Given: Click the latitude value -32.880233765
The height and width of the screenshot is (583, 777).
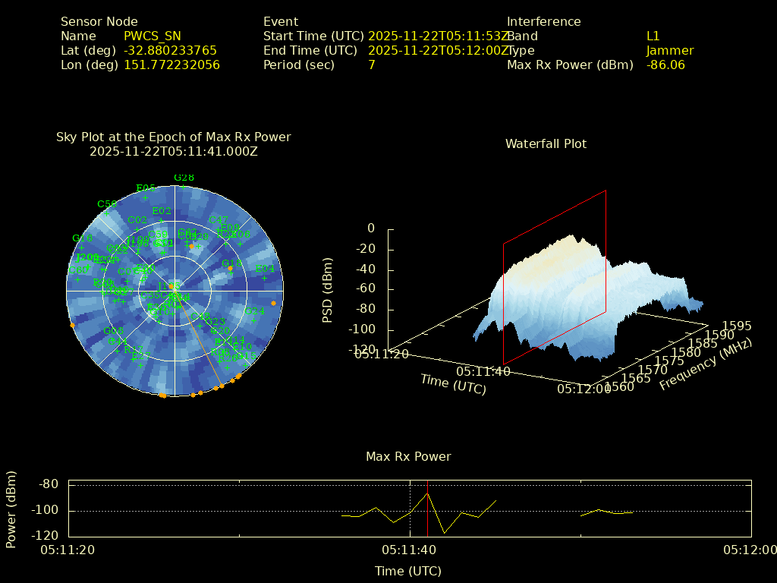Looking at the screenshot, I should pyautogui.click(x=170, y=51).
